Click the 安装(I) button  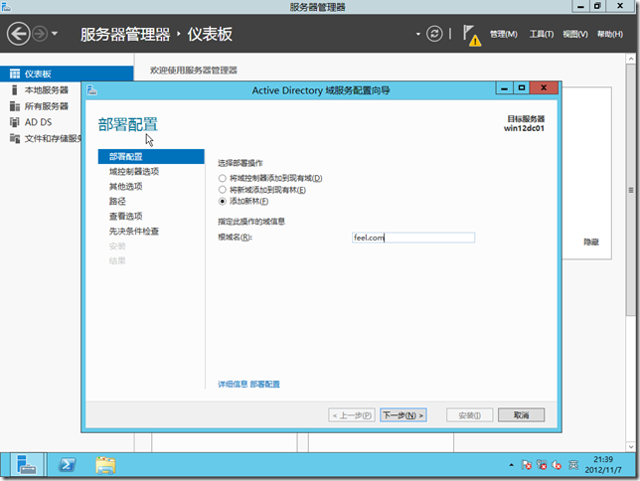[470, 415]
